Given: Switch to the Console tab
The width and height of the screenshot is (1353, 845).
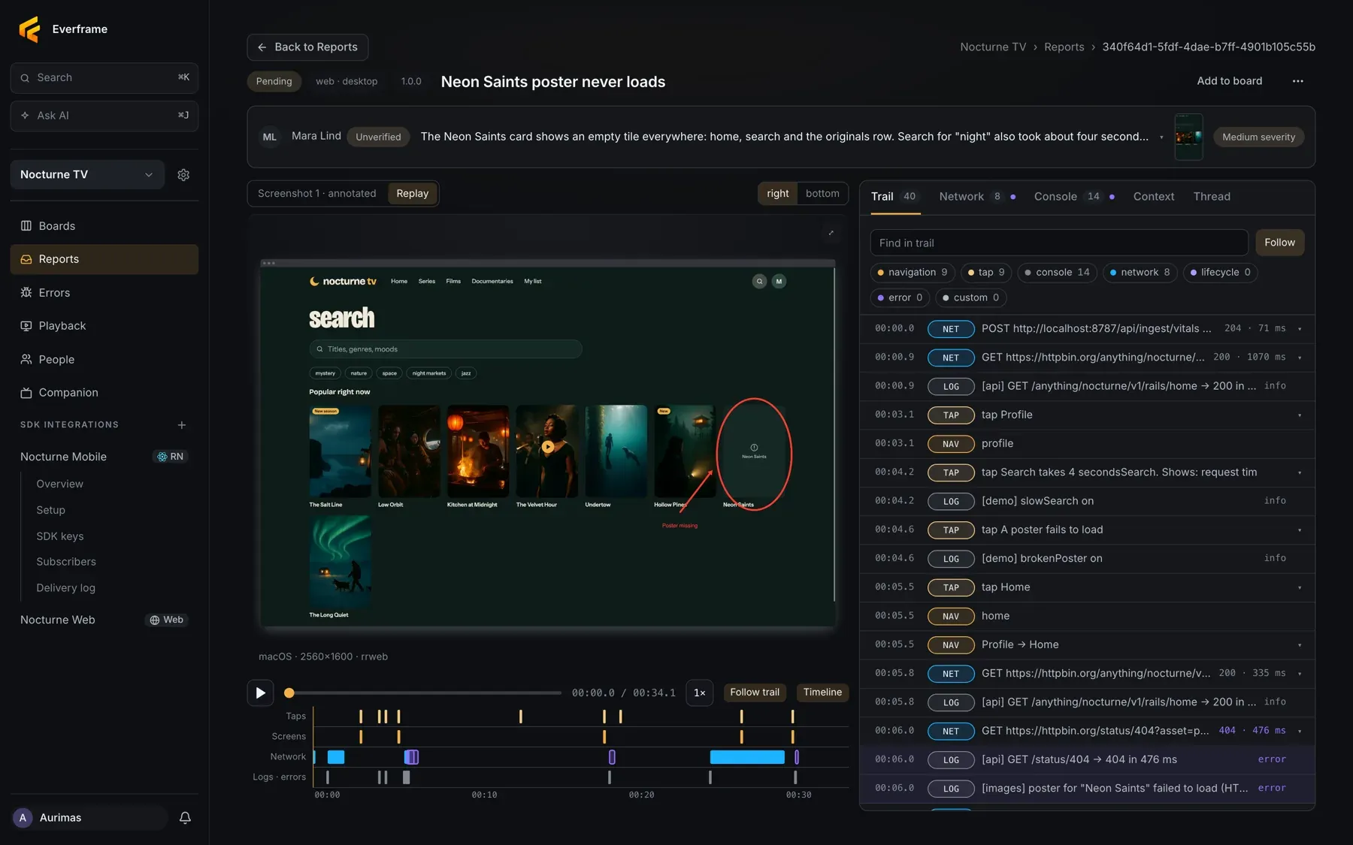Looking at the screenshot, I should (x=1073, y=197).
